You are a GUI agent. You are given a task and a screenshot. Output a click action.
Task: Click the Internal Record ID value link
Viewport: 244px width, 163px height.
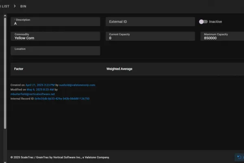[x=62, y=99]
